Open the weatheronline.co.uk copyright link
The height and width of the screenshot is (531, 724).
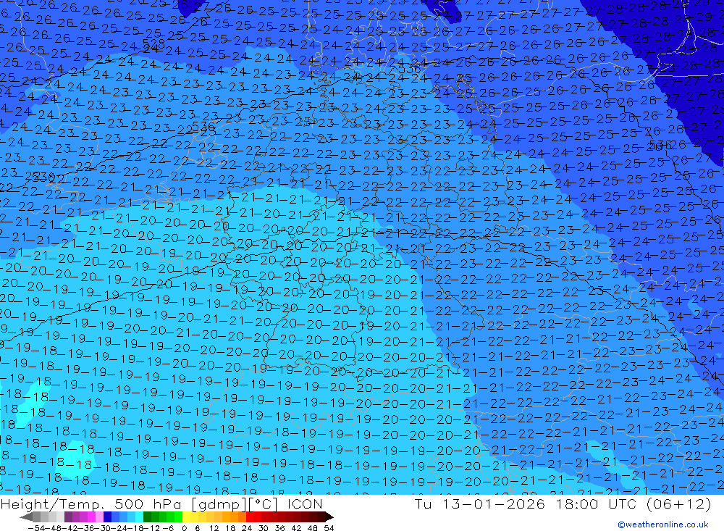(x=662, y=524)
